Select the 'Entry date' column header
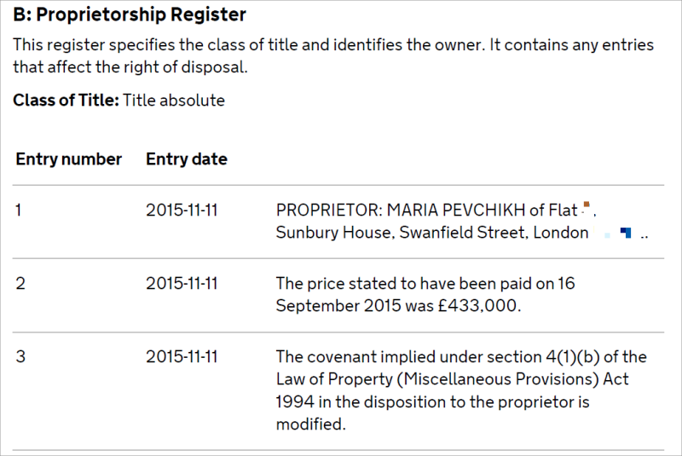Screen dimensions: 682x456 187,159
